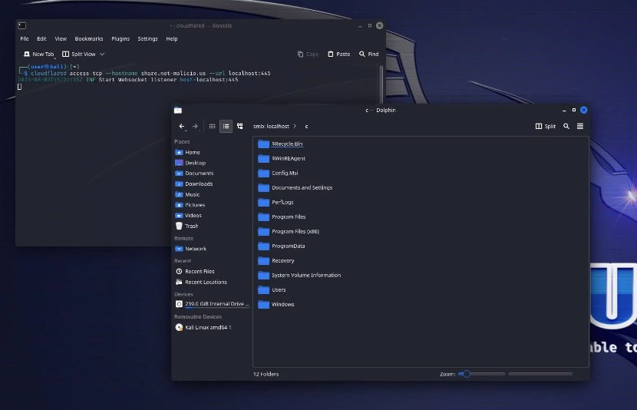Image resolution: width=637 pixels, height=410 pixels.
Task: Expand breadcrumb chevron after localhost
Action: pyautogui.click(x=295, y=127)
